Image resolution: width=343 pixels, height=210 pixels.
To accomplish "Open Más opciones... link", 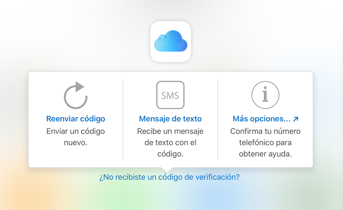I will tap(262, 119).
